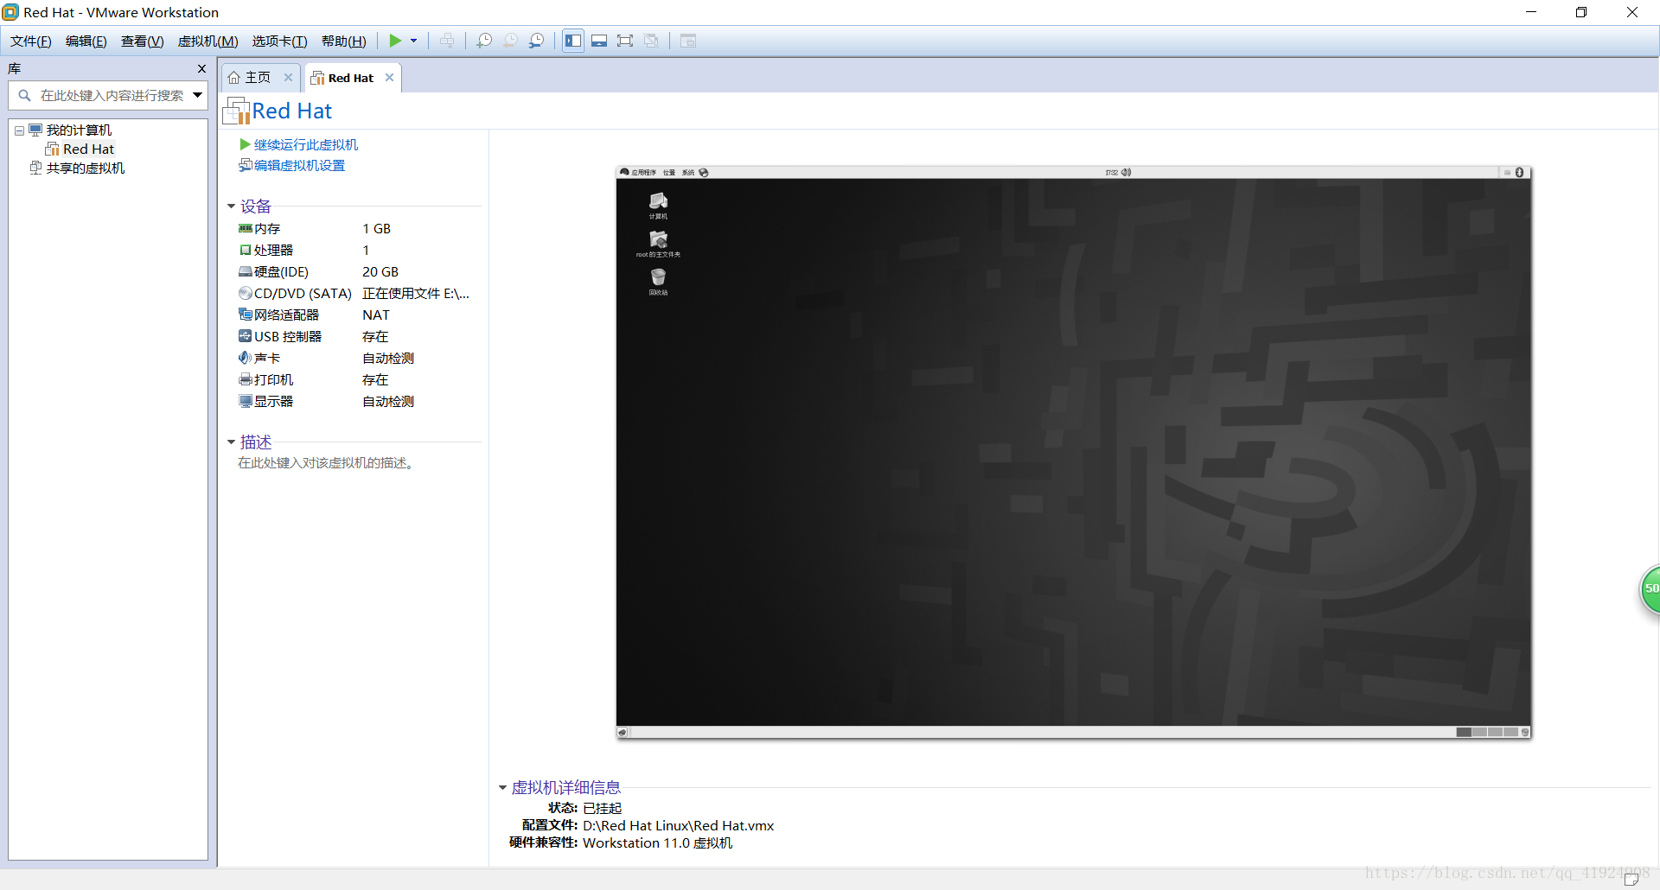The width and height of the screenshot is (1660, 890).
Task: Click the status bar resize icon at bottom right
Action: point(1631,880)
